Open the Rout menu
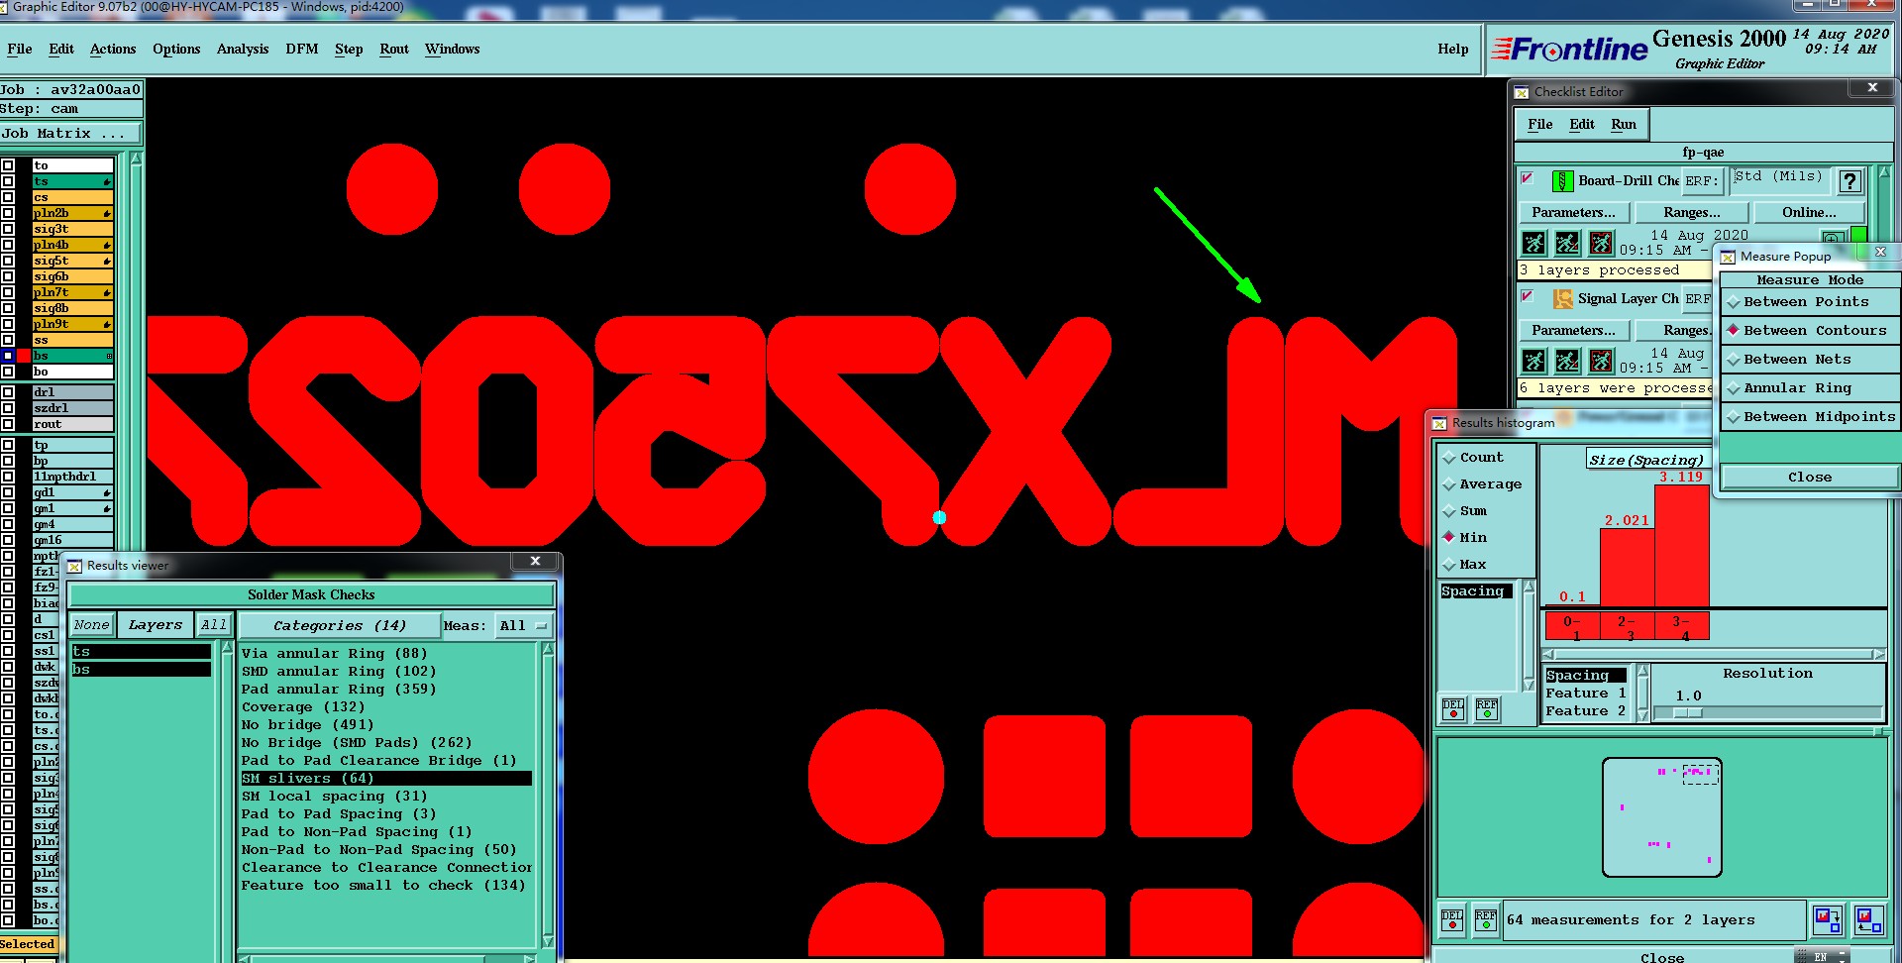Image resolution: width=1902 pixels, height=963 pixels. [394, 49]
